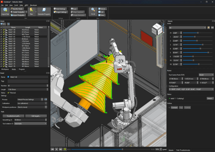This screenshot has width=215, height=152.
Task: Open the Plan button dropdown arrow
Action: coord(36,12)
